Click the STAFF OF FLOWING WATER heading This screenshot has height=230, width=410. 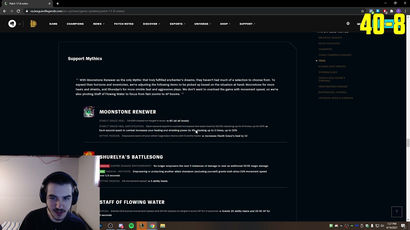tap(132, 202)
